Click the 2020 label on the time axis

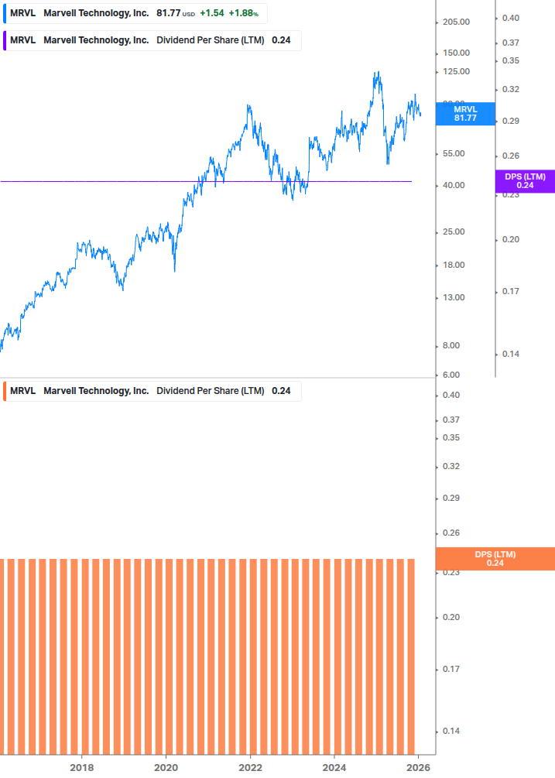(166, 768)
